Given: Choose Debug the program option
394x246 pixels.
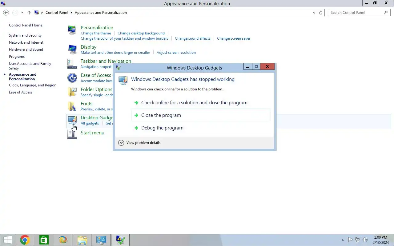Looking at the screenshot, I should tap(201, 128).
